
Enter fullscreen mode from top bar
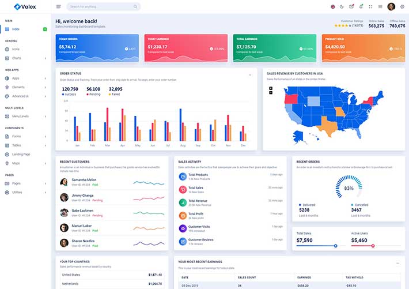tap(370, 7)
